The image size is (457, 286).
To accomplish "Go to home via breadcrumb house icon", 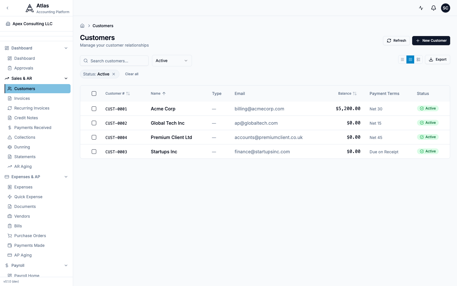I will (82, 26).
